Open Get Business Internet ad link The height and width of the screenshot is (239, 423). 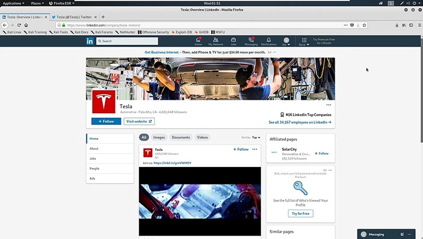coord(162,52)
